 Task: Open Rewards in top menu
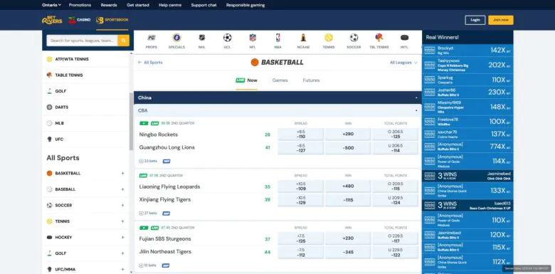(109, 5)
